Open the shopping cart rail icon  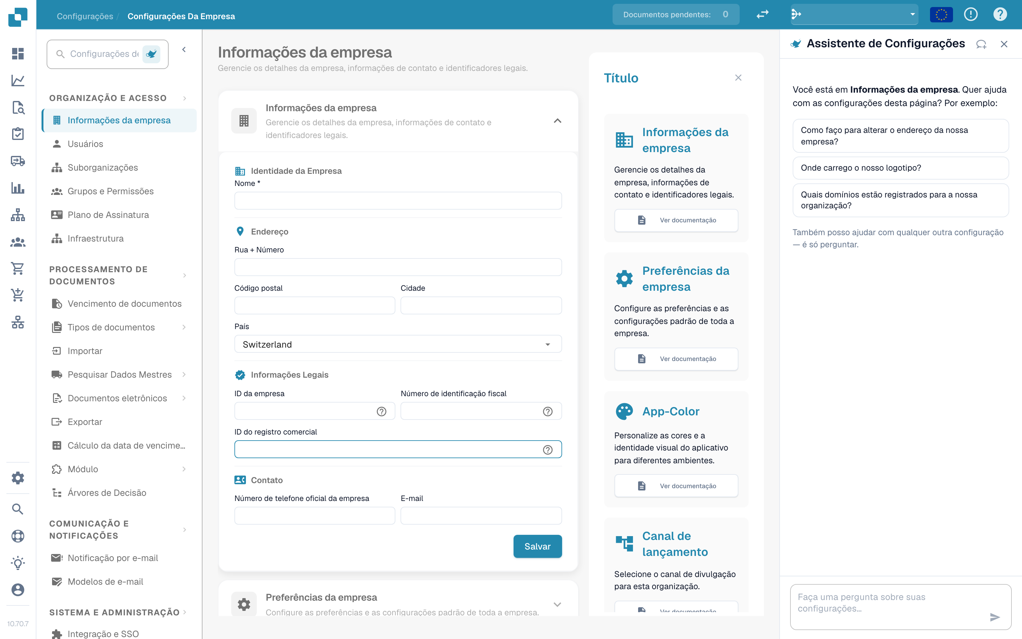(18, 268)
